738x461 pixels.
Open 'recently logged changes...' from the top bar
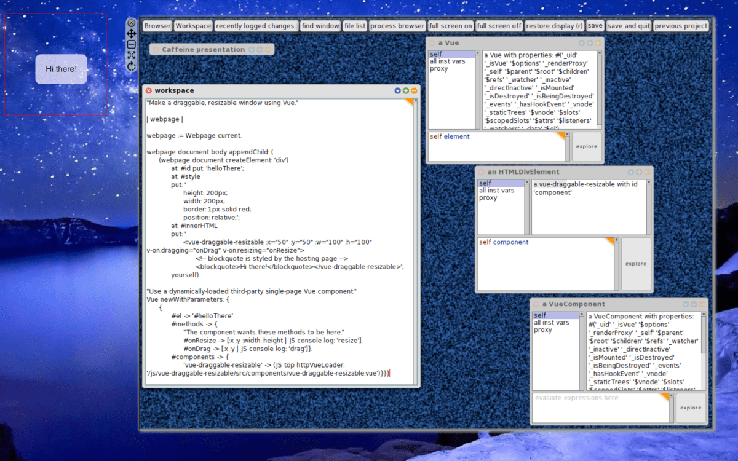pyautogui.click(x=256, y=26)
